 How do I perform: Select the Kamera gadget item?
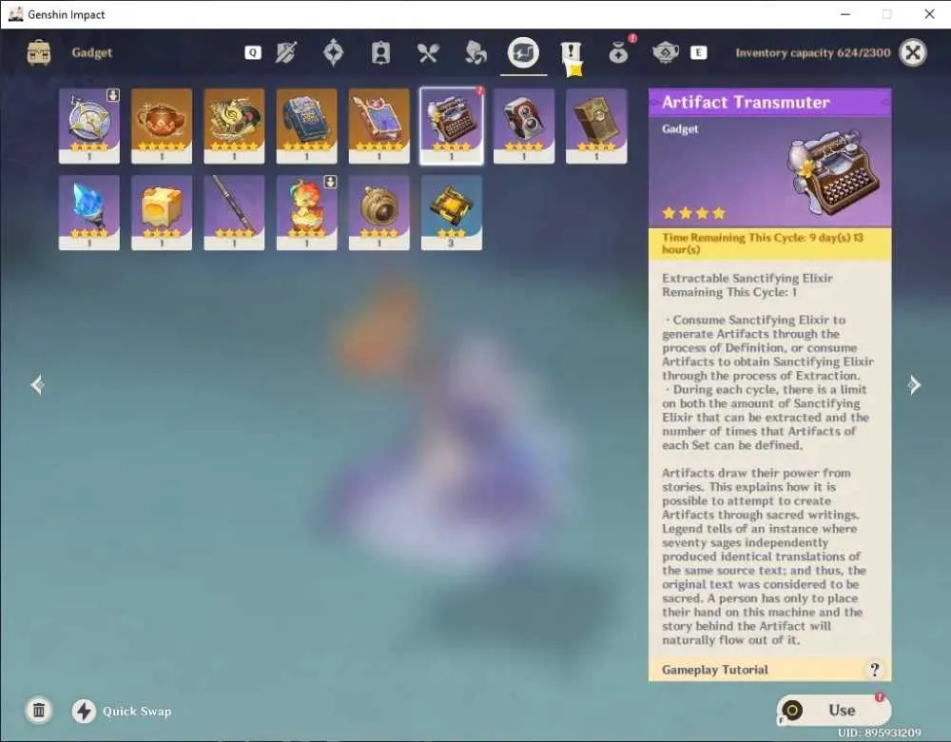click(x=524, y=126)
